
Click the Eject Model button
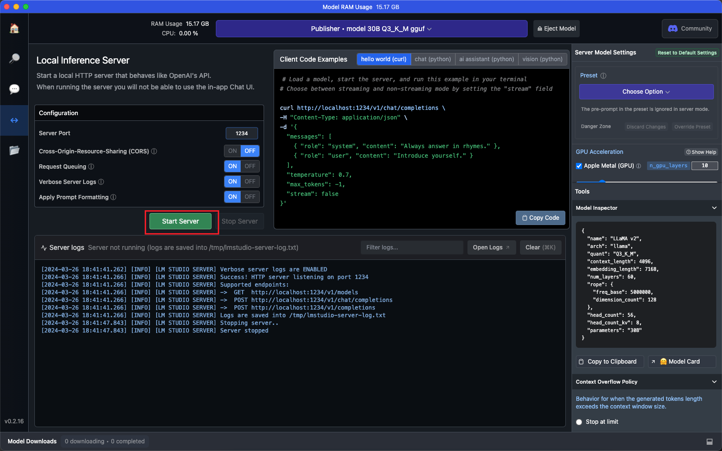click(x=557, y=29)
